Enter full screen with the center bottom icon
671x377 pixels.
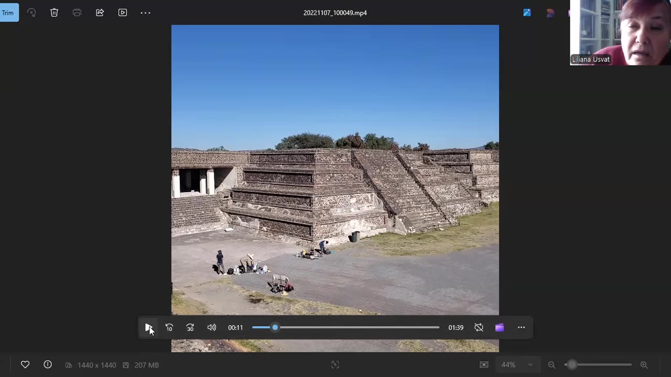click(x=335, y=365)
